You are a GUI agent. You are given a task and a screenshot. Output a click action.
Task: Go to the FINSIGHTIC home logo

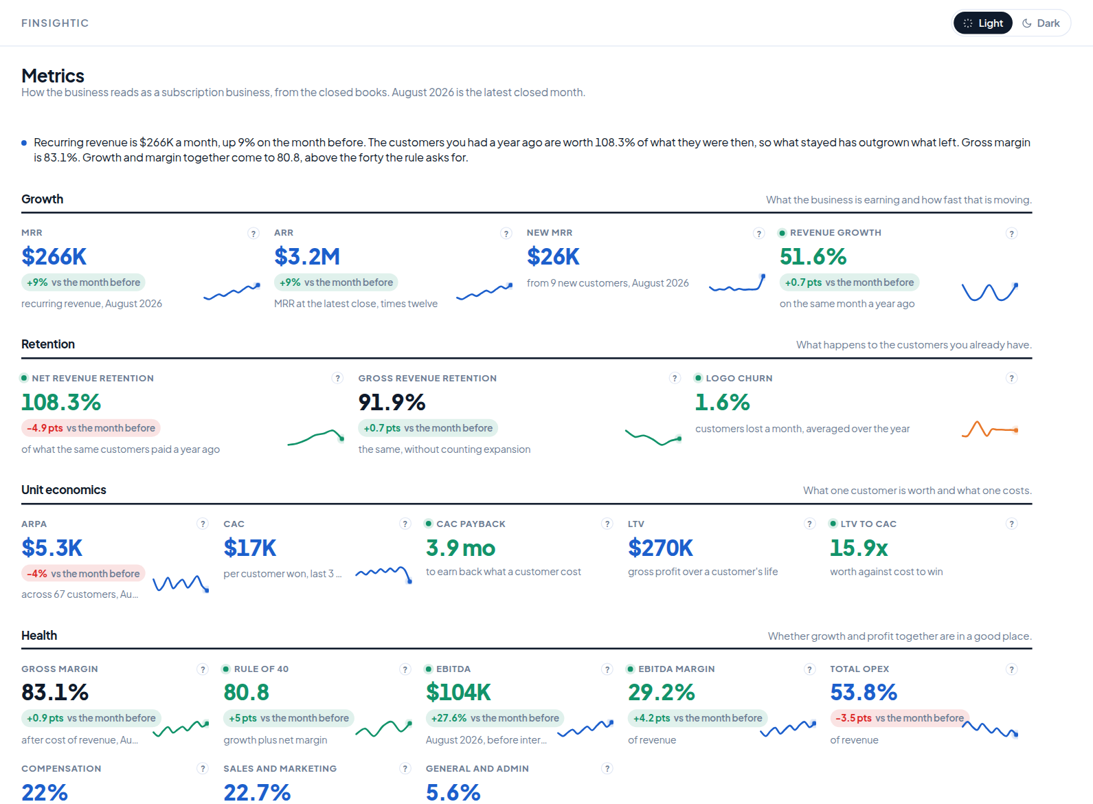click(55, 23)
